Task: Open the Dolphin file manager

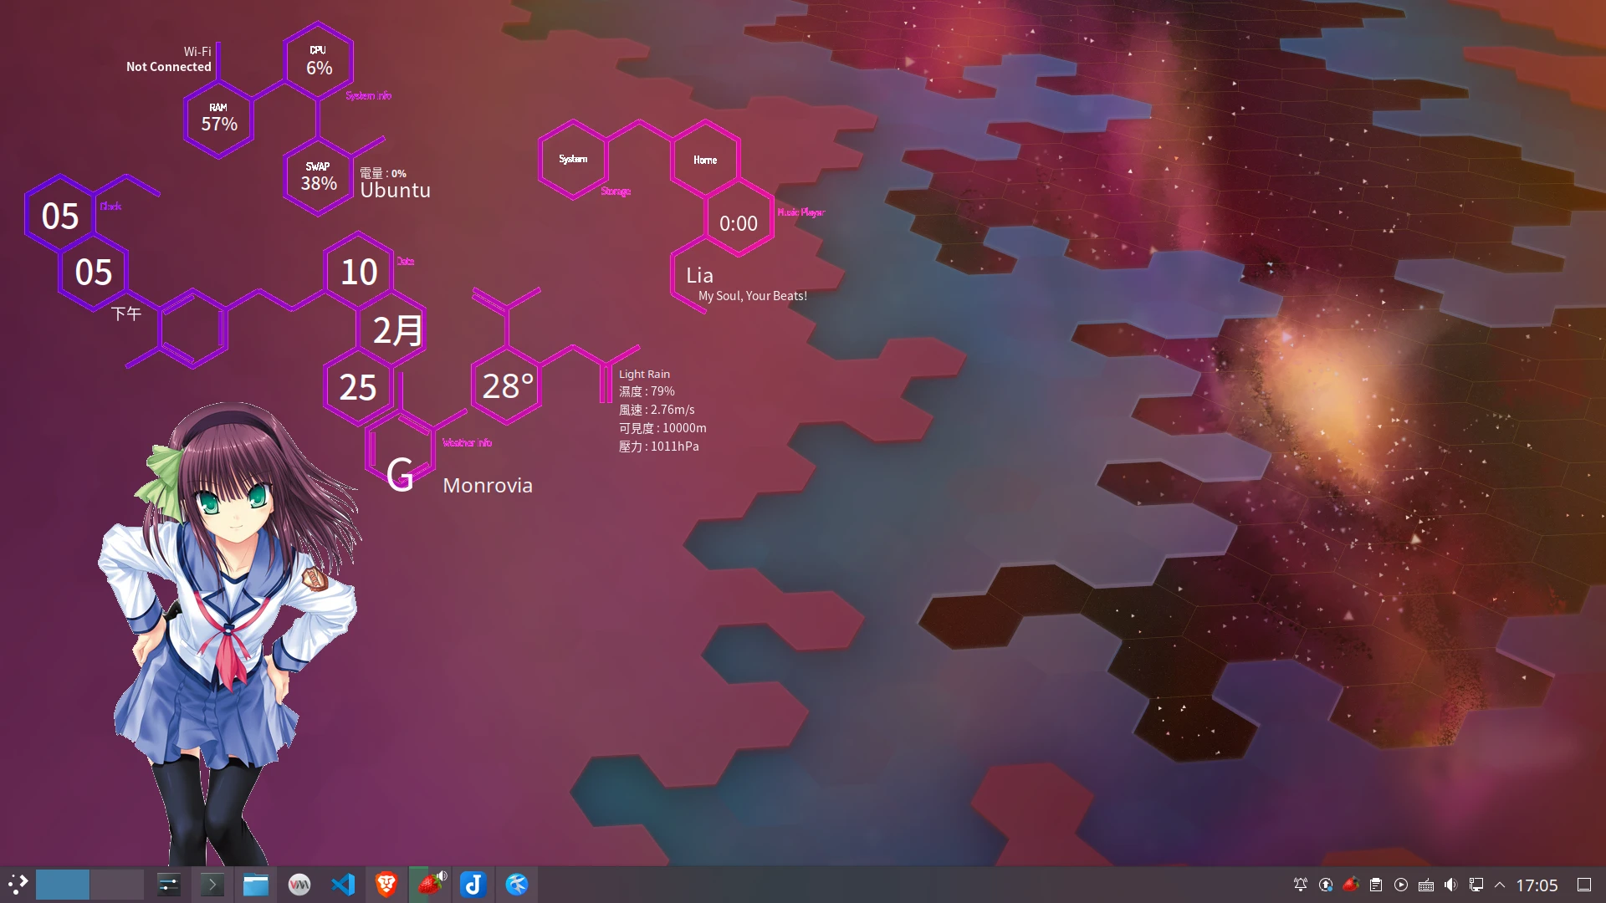Action: click(256, 885)
